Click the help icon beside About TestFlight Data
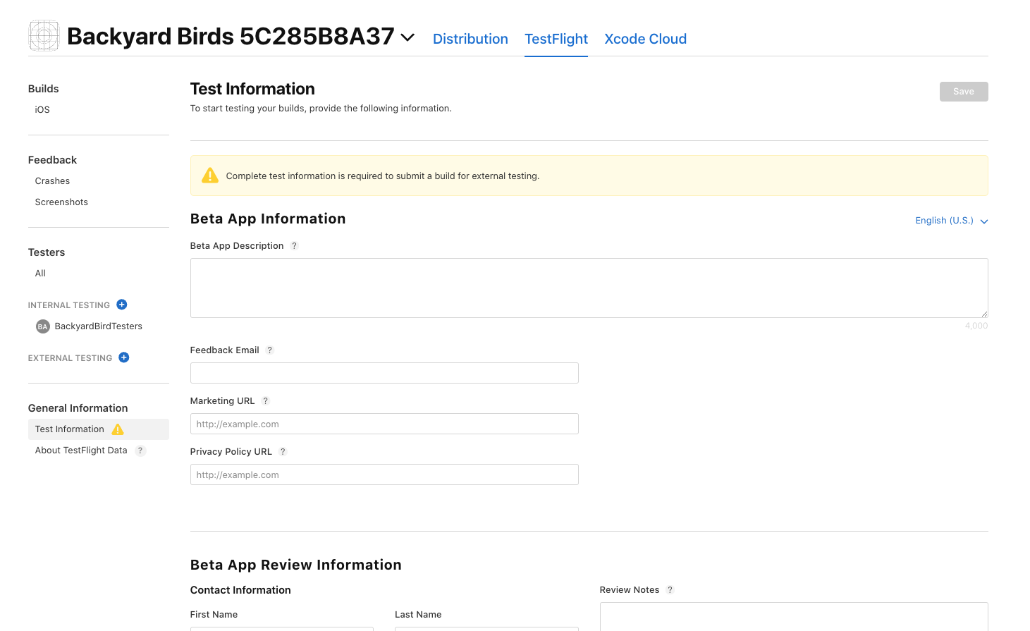 [140, 451]
